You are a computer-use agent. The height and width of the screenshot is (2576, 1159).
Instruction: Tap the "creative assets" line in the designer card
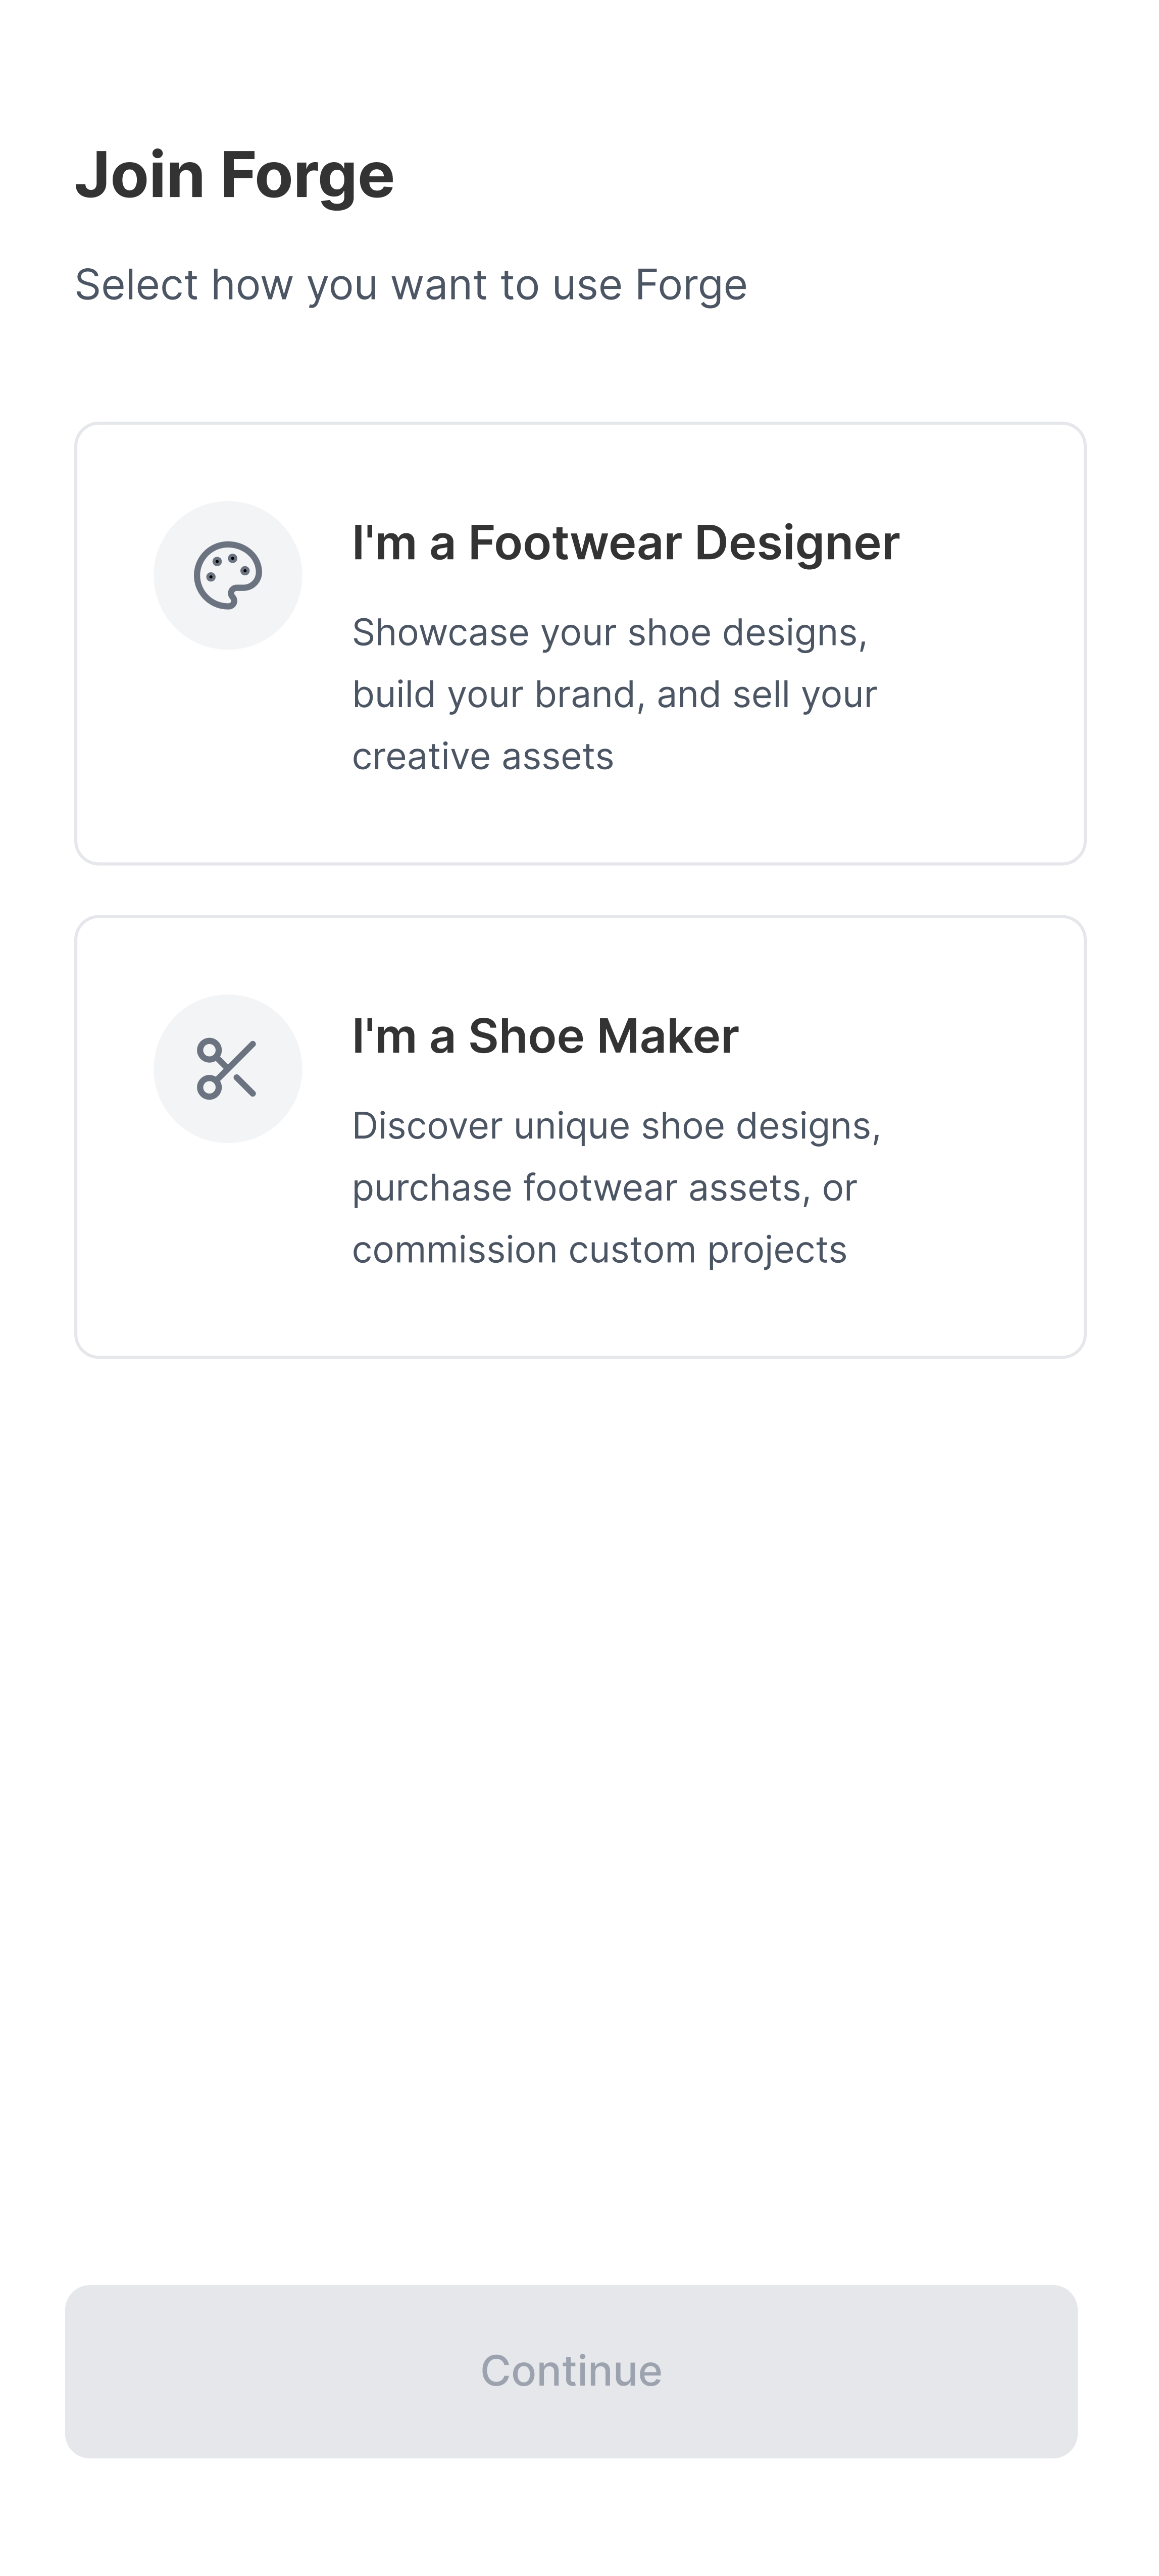point(483,757)
